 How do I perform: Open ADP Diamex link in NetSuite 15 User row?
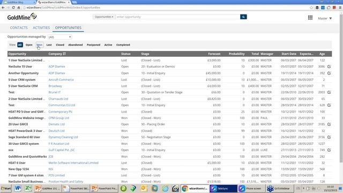pos(57,66)
